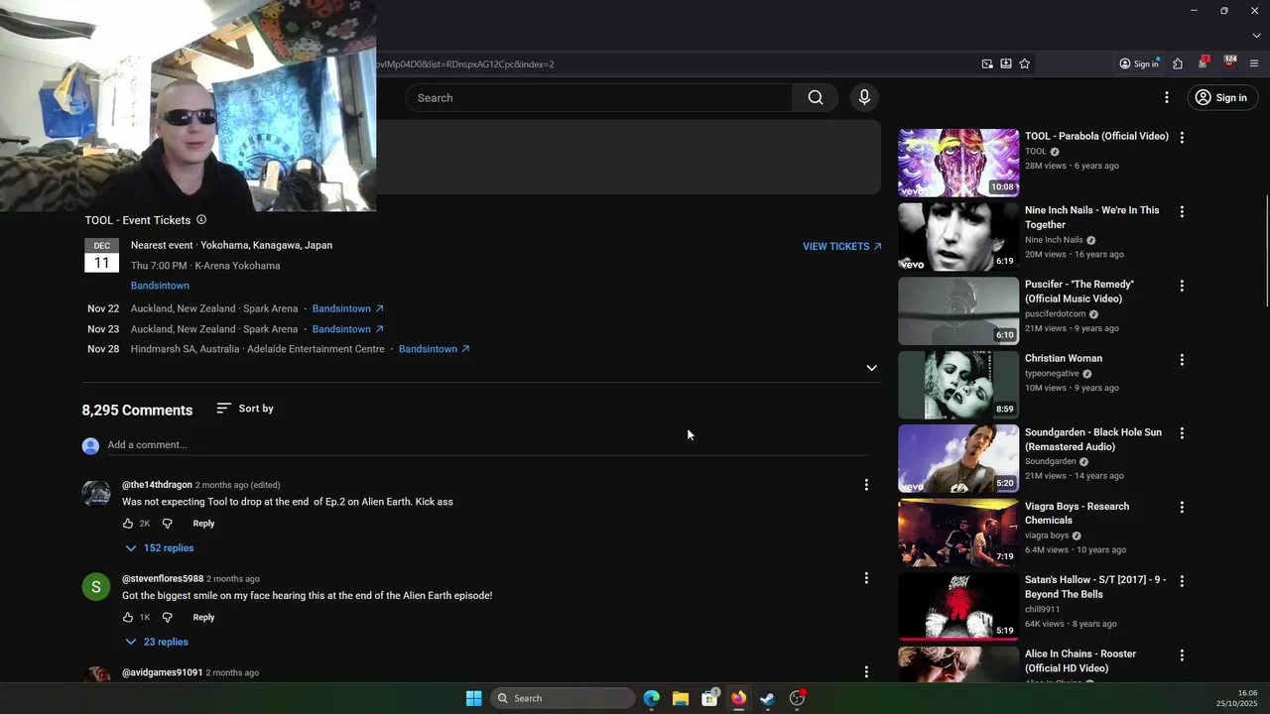1270x714 pixels.
Task: Open more options for Nine Inch Nails video
Action: tap(1182, 212)
